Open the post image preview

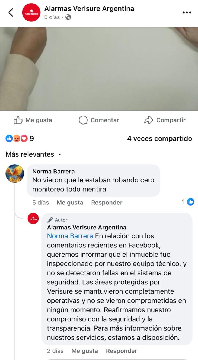pyautogui.click(x=99, y=69)
